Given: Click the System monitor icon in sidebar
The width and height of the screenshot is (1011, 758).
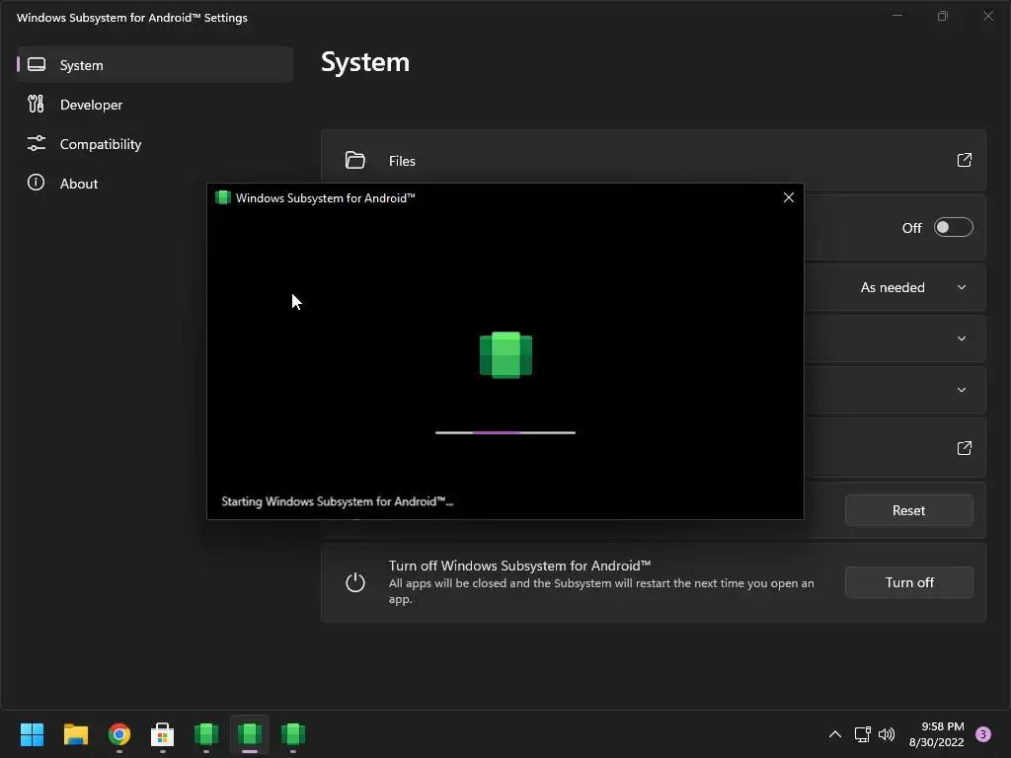Looking at the screenshot, I should (37, 64).
